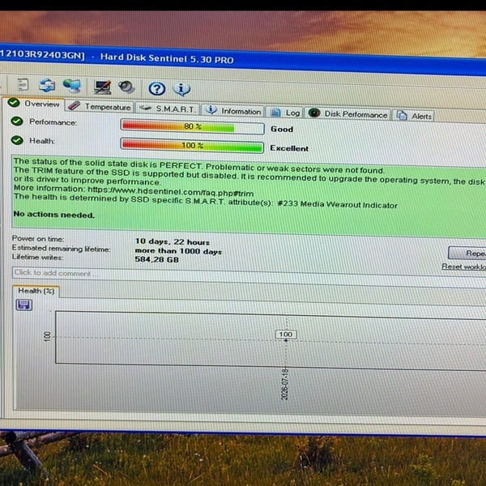The width and height of the screenshot is (486, 486).
Task: Click the '584,28 GB' lifetime writes value
Action: (157, 259)
